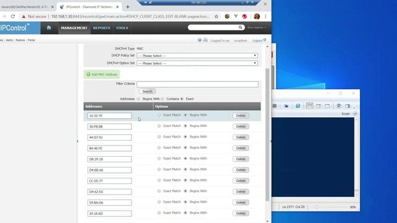Set Begins With for address D8:29:18

[x=185, y=159]
